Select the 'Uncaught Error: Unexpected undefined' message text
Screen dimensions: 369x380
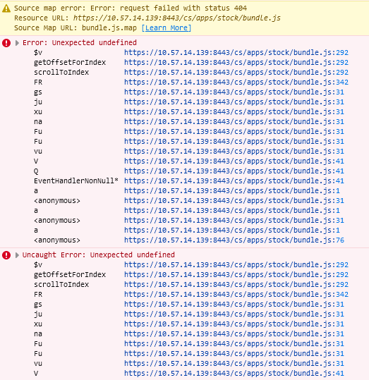pyautogui.click(x=99, y=255)
